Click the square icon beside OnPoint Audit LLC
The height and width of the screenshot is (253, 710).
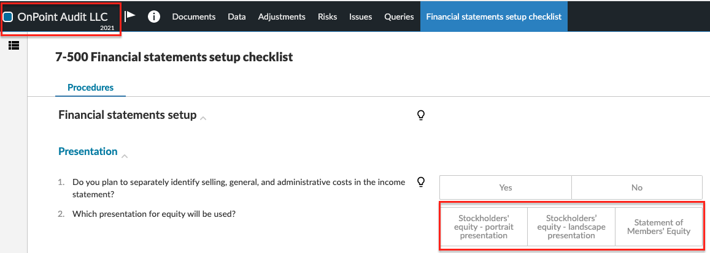[x=8, y=17]
